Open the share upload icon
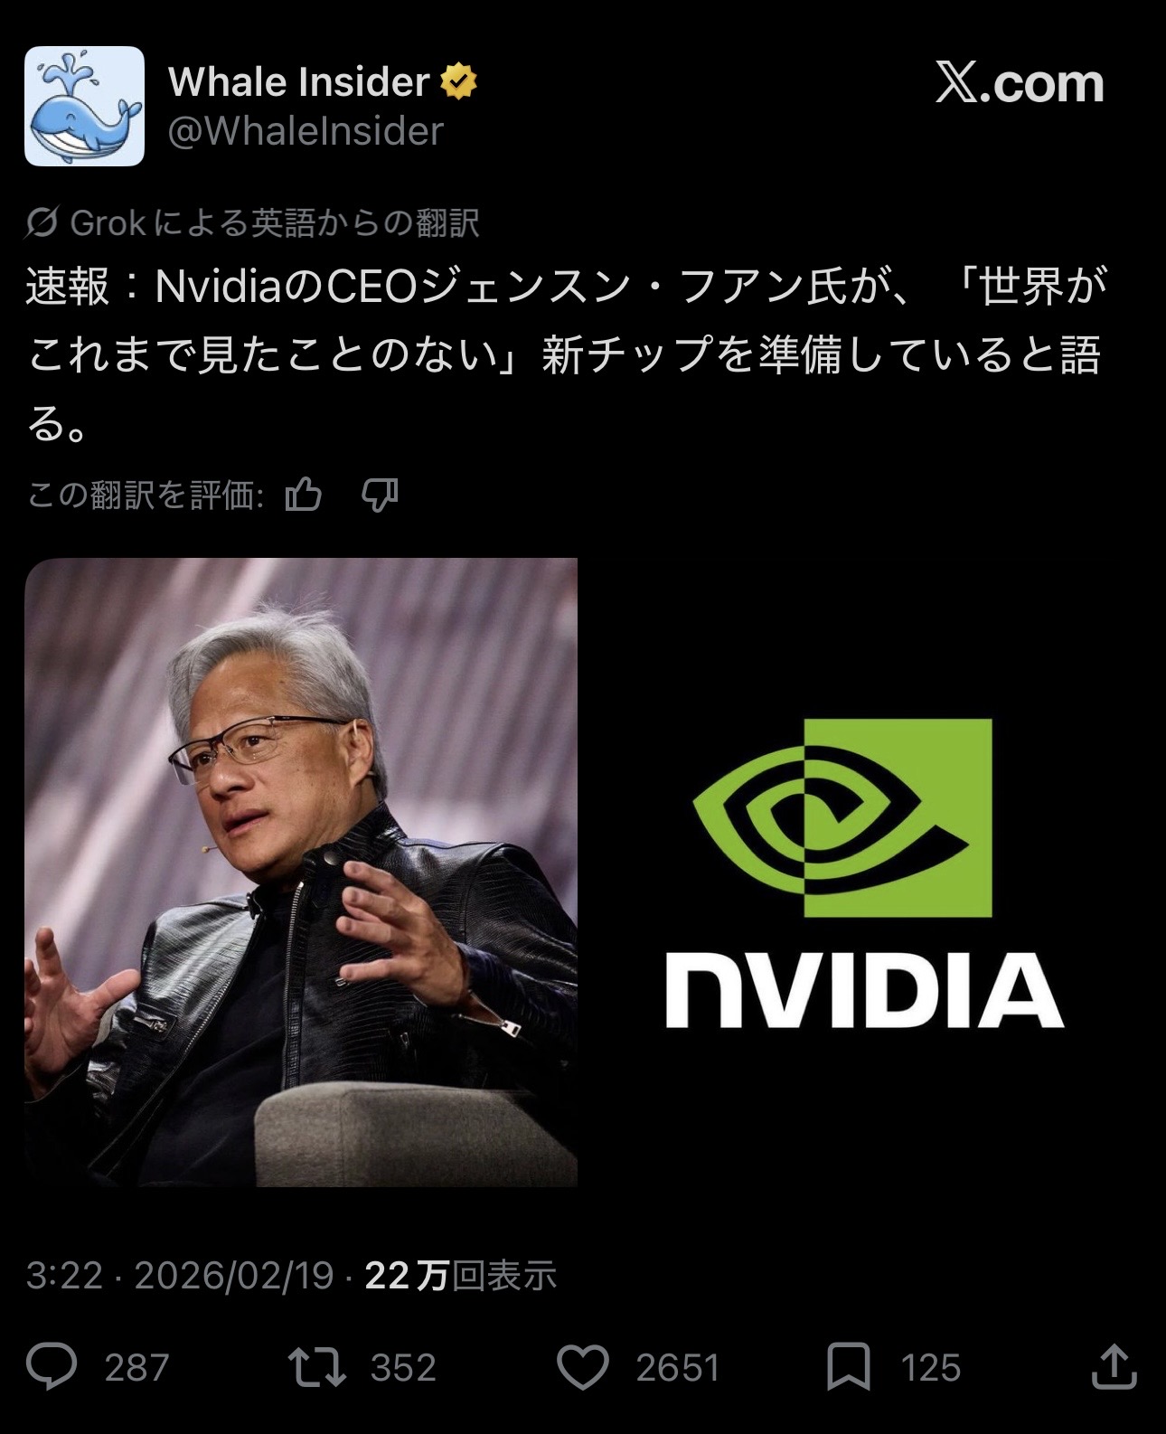 tap(1114, 1366)
